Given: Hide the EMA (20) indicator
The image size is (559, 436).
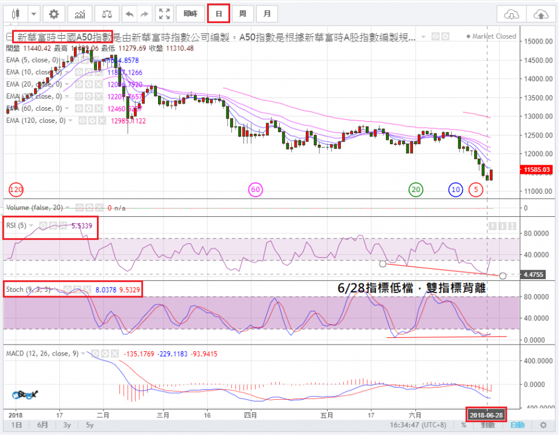Looking at the screenshot, I should (x=79, y=85).
